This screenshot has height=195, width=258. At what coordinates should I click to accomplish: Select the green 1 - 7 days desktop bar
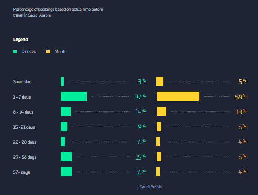tap(74, 96)
